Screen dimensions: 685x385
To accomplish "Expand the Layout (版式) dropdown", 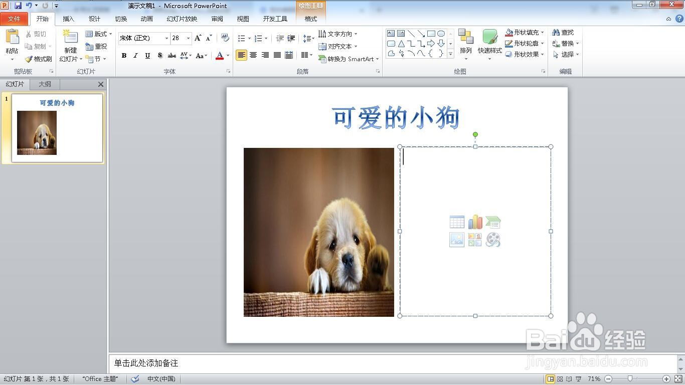I will click(x=99, y=34).
